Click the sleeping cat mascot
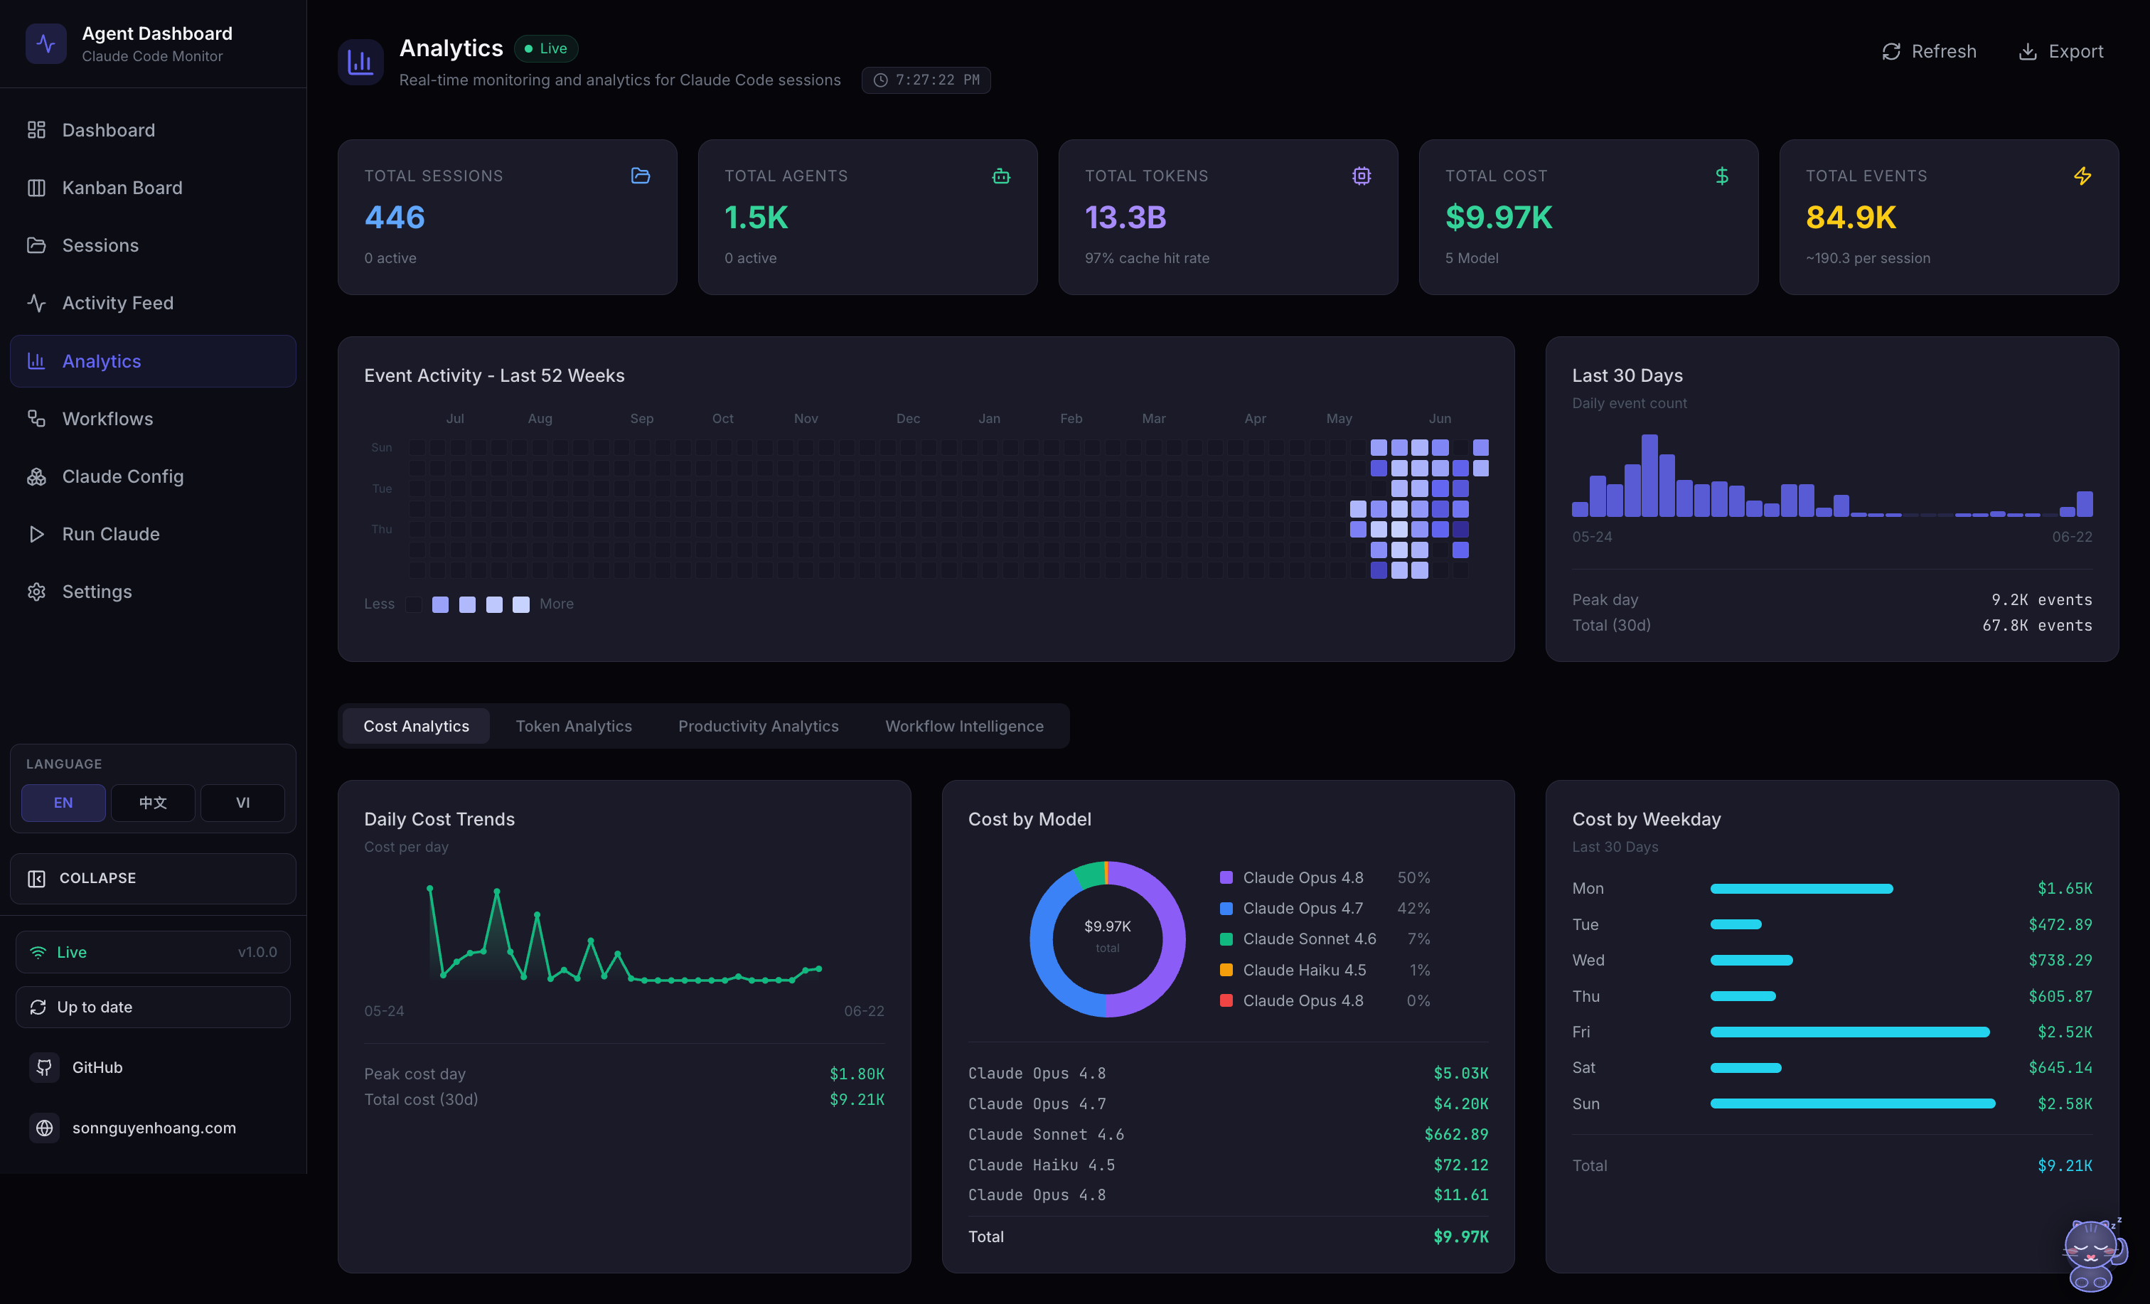 [2093, 1255]
